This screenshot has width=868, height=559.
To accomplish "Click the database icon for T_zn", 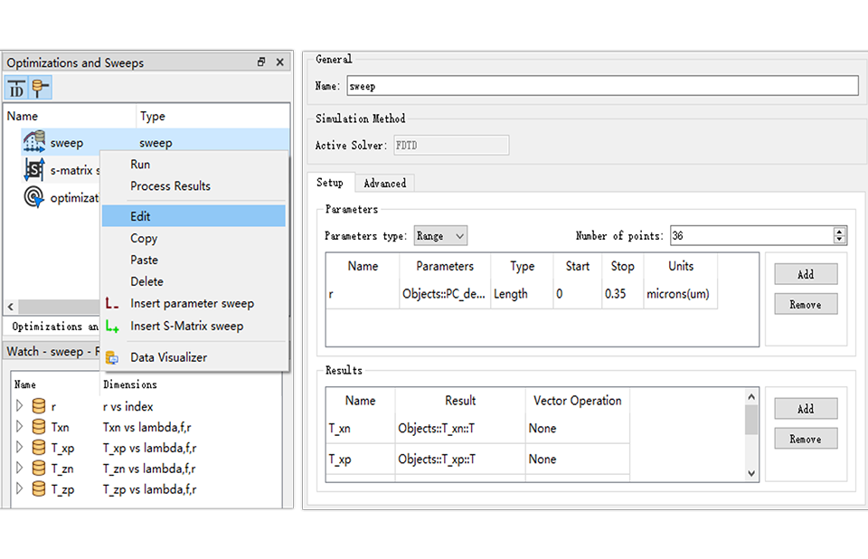I will [x=39, y=469].
